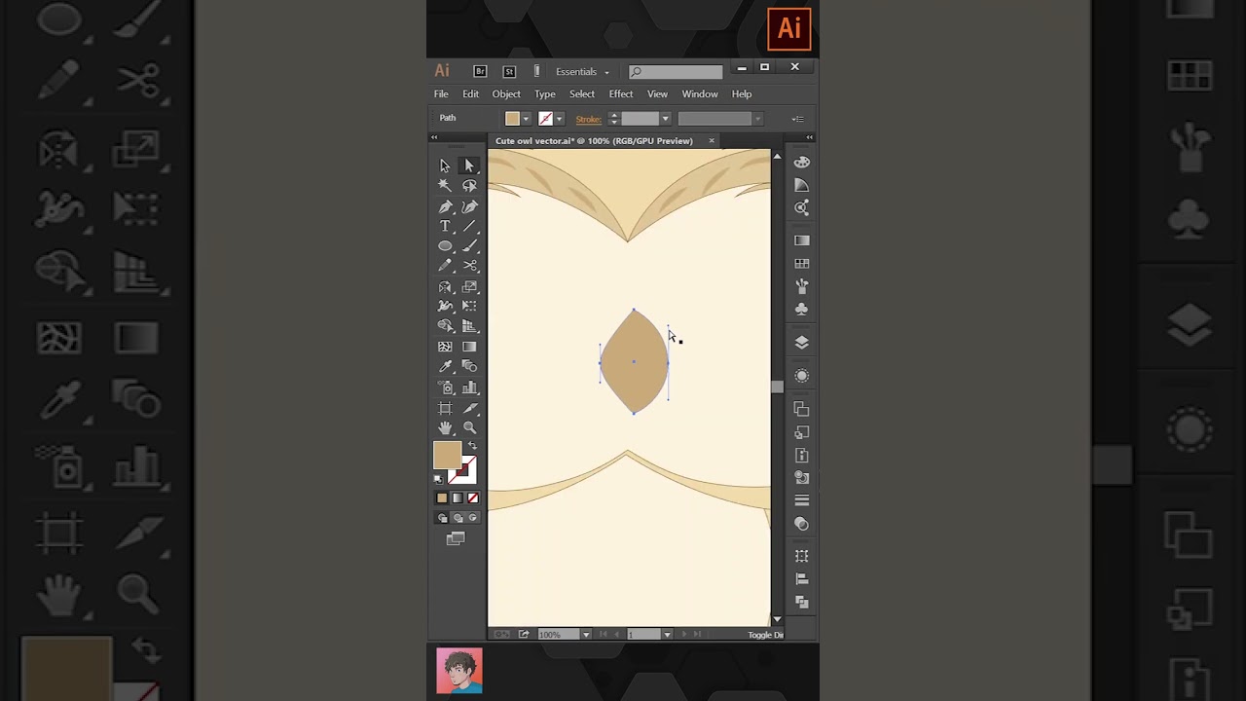Enable Draw Inside mode

473,518
